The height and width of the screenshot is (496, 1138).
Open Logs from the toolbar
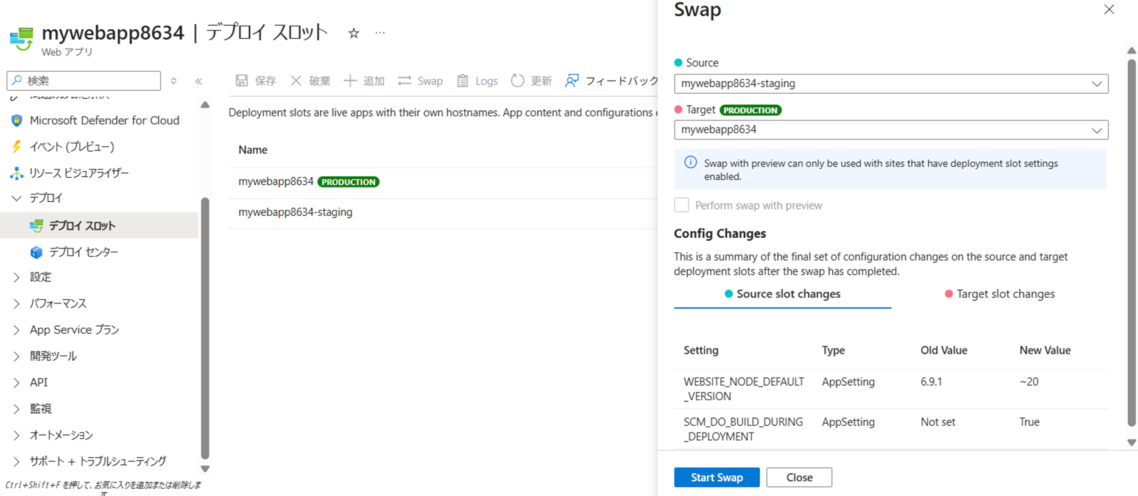tap(477, 80)
